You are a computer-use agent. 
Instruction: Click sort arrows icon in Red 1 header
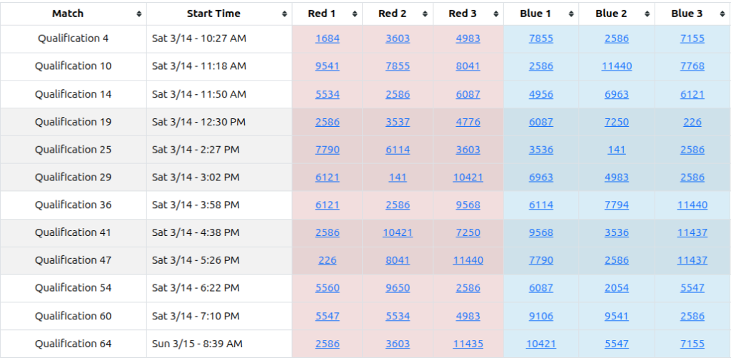(354, 14)
